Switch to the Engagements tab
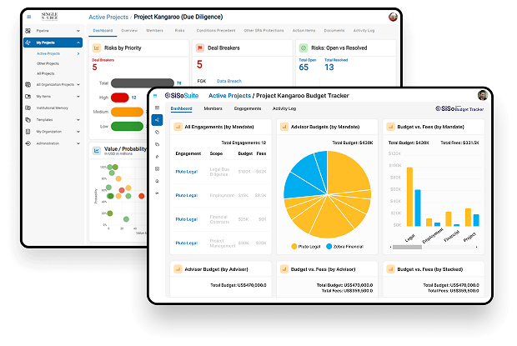 (248, 108)
